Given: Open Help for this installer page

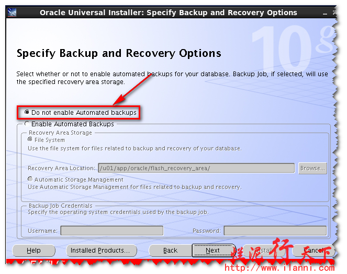Looking at the screenshot, I should tap(33, 251).
